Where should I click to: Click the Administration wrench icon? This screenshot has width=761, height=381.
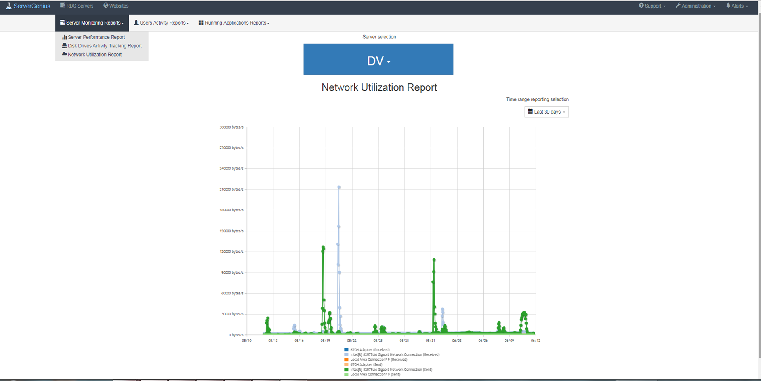(678, 6)
